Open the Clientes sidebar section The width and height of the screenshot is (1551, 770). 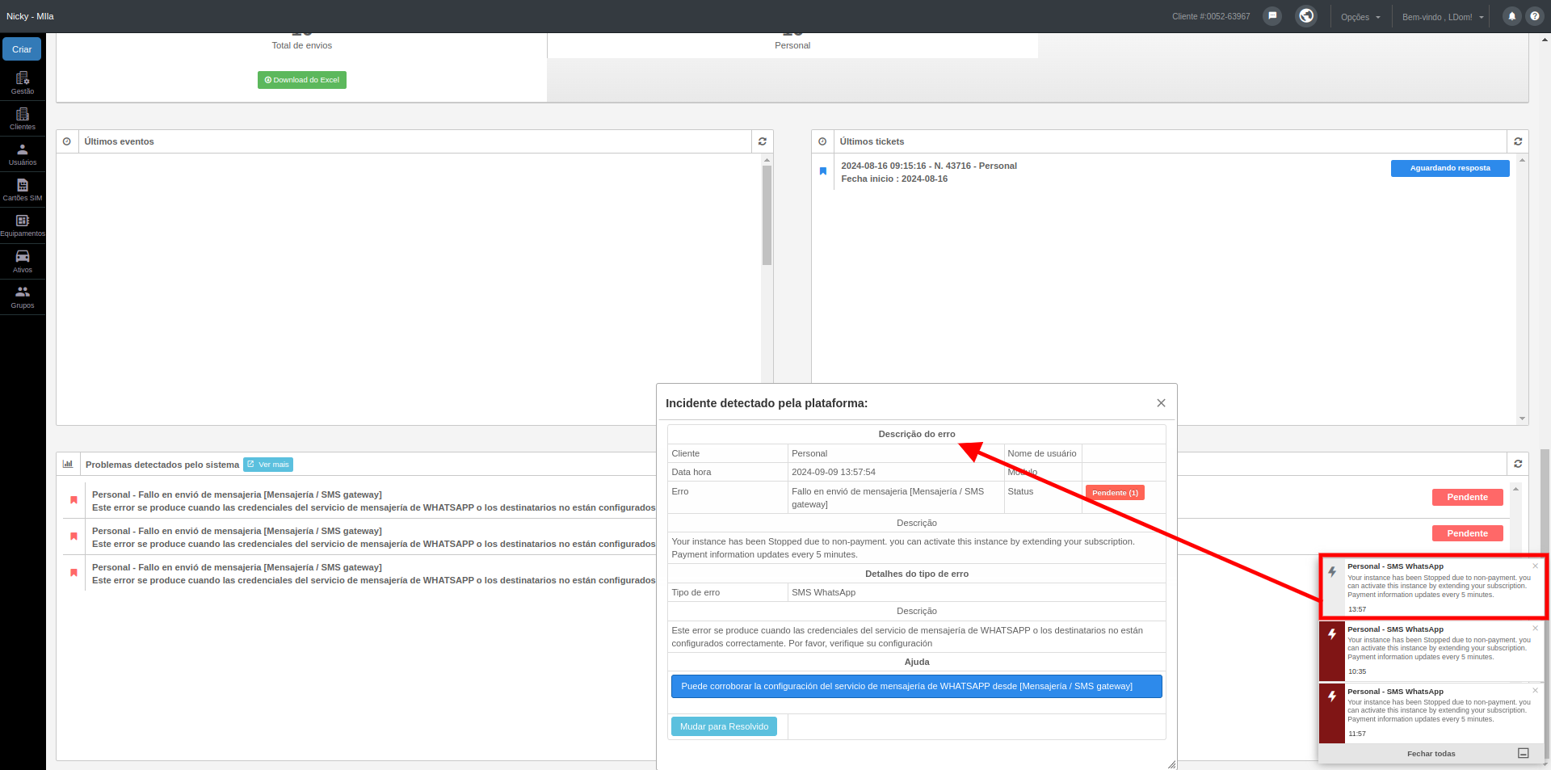[x=23, y=119]
